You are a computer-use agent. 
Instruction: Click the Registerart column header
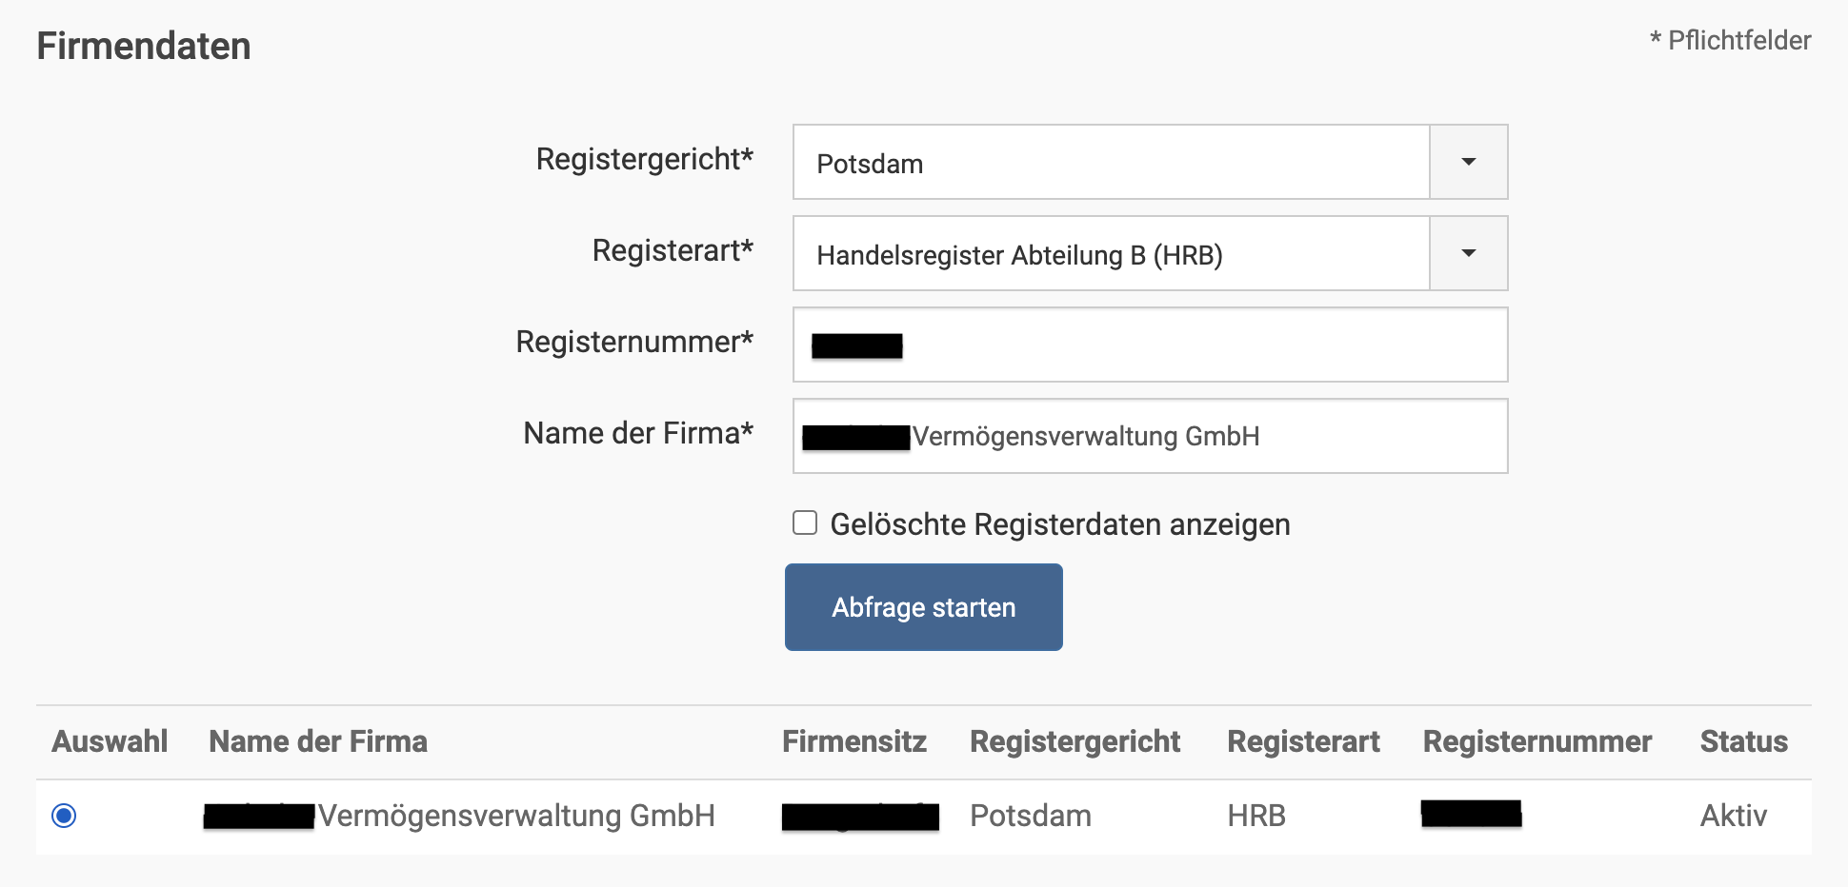(1302, 741)
